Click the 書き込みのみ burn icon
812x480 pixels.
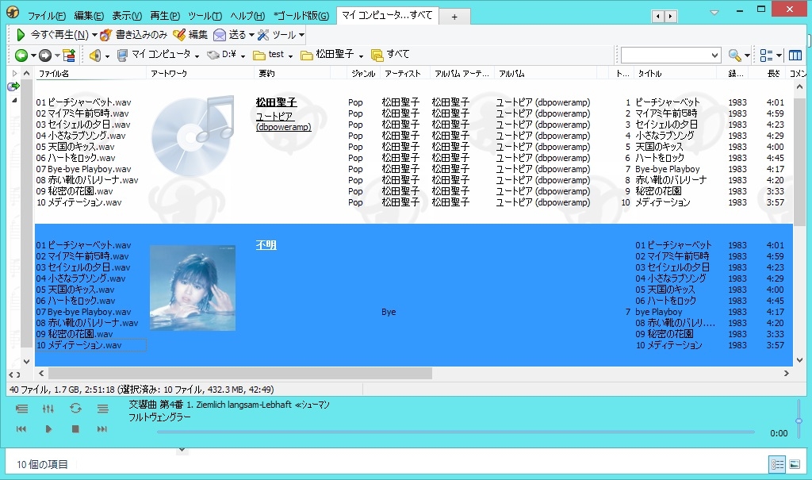[x=106, y=35]
